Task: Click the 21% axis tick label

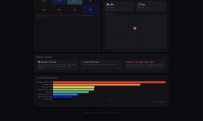Action: (x=139, y=102)
